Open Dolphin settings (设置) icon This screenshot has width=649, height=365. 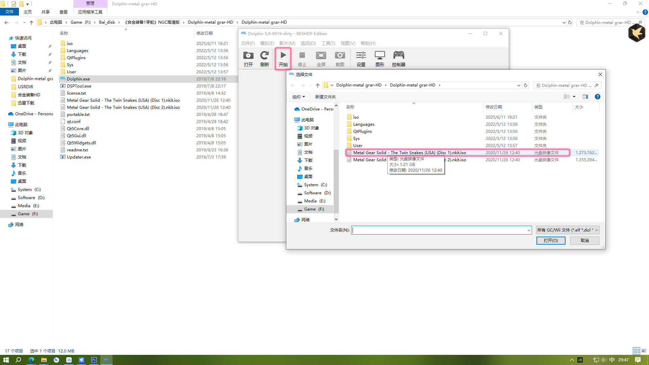[x=361, y=59]
